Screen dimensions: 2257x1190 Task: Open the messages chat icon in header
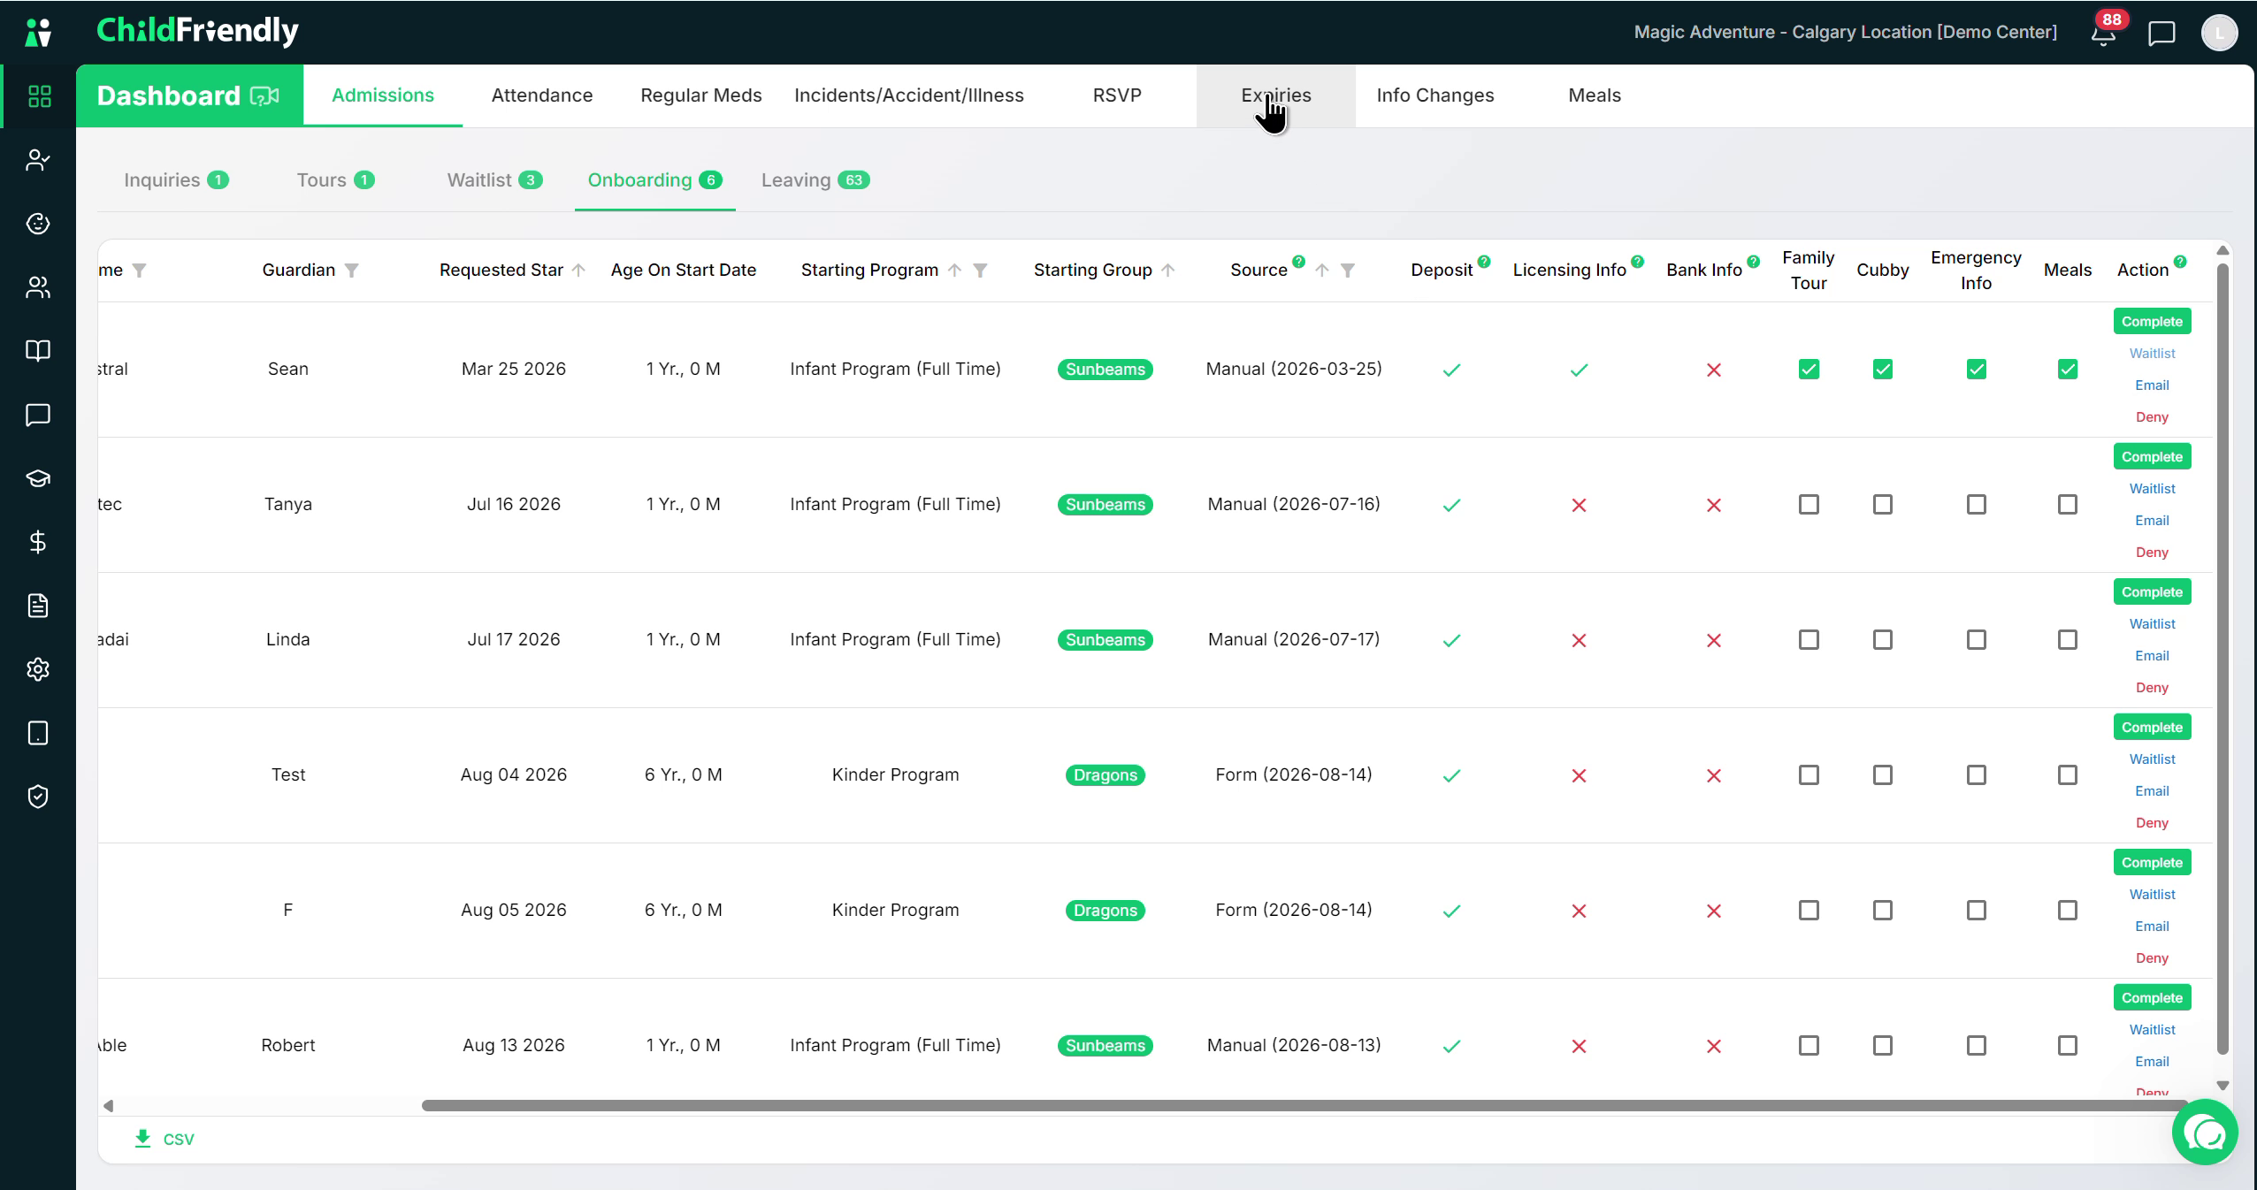coord(2161,34)
